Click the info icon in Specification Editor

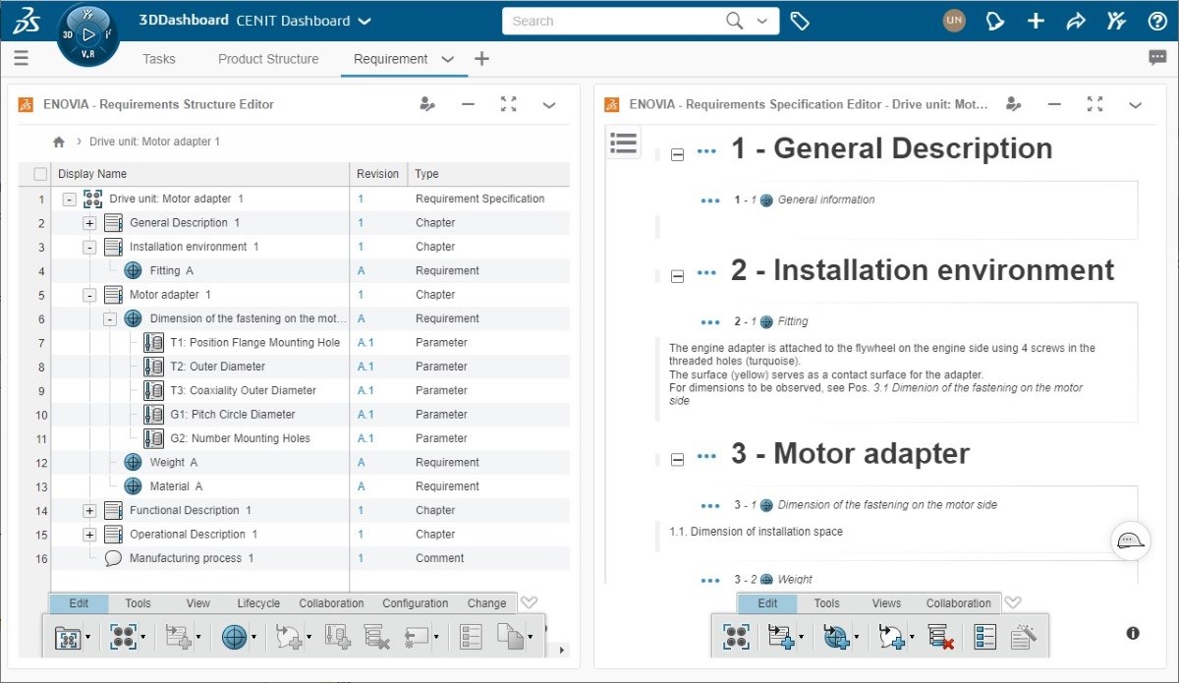pos(1133,633)
